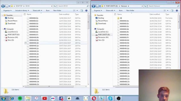This screenshot has height=101, width=181.
Task: Open Flickr taskbar icon
Action: coord(53,98)
